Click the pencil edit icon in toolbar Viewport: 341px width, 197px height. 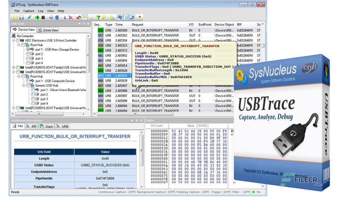(x=29, y=18)
